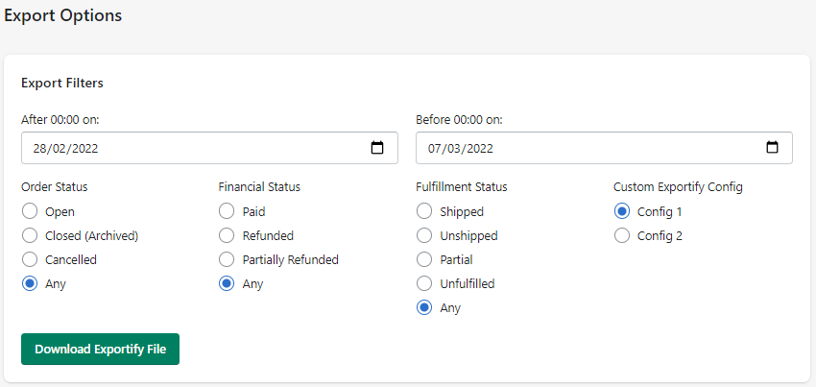Screen dimensions: 816x387
Task: Click the Custom Exportify Config label
Action: 678,187
